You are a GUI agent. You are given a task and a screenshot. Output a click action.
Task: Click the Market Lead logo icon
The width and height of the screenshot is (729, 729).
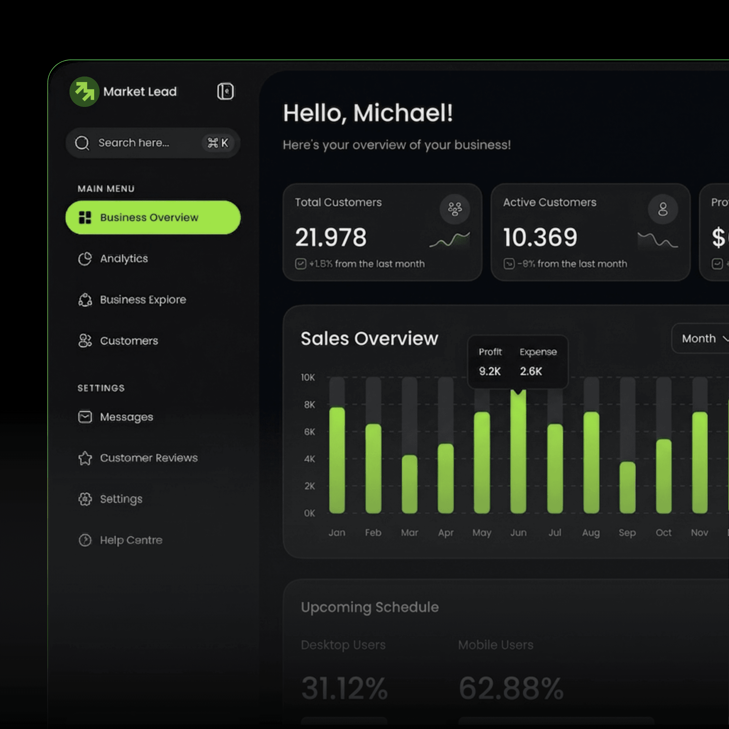84,92
